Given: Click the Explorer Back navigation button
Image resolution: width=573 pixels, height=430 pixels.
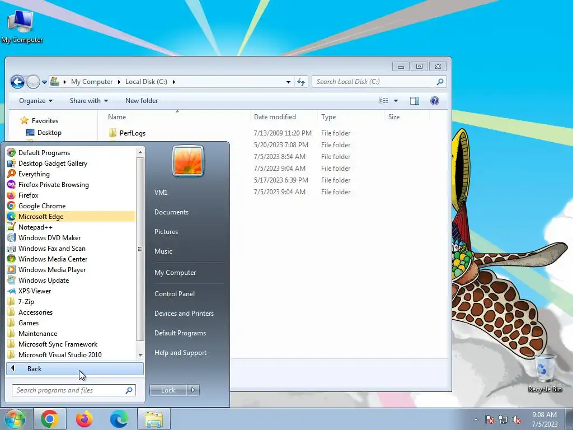Looking at the screenshot, I should 17,82.
